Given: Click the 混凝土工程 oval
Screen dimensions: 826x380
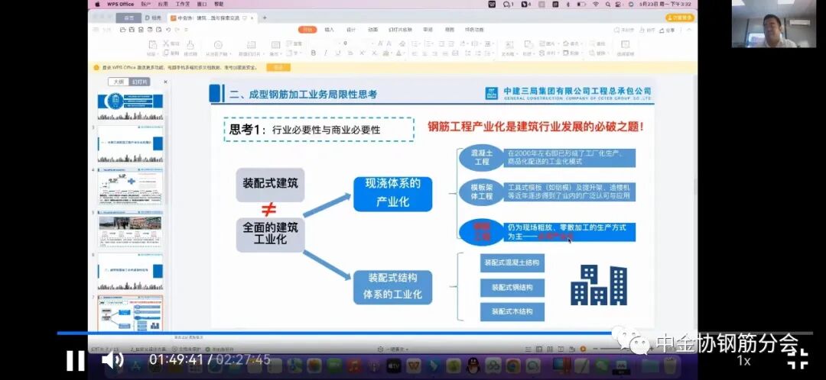Looking at the screenshot, I should (x=482, y=158).
